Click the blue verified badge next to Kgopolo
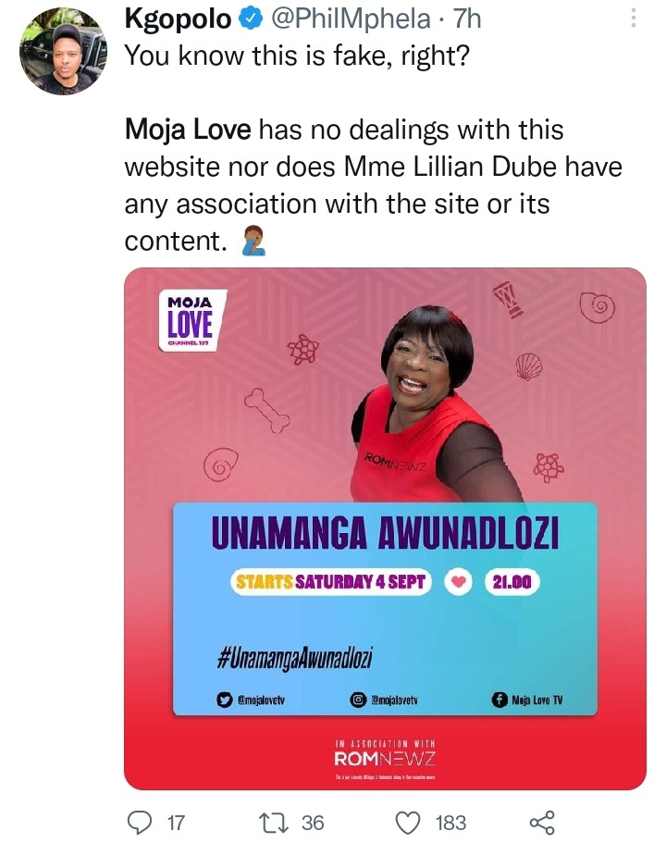 coord(250,19)
